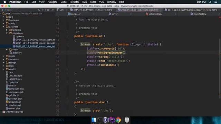Open Project panel settings gear
This screenshot has height=124, width=221.
pyautogui.click(x=48, y=10)
